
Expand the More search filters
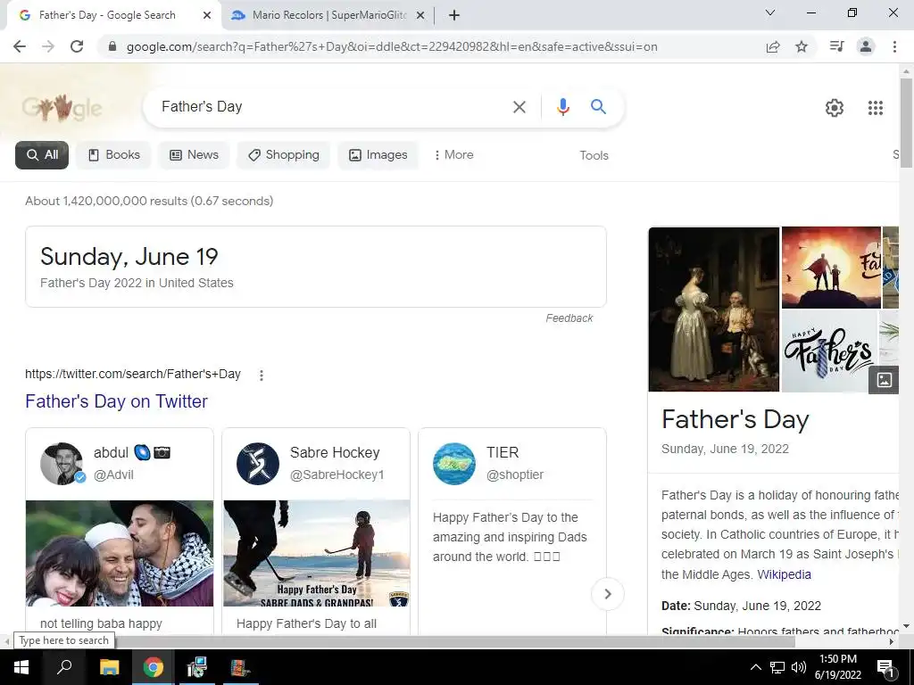tap(453, 155)
